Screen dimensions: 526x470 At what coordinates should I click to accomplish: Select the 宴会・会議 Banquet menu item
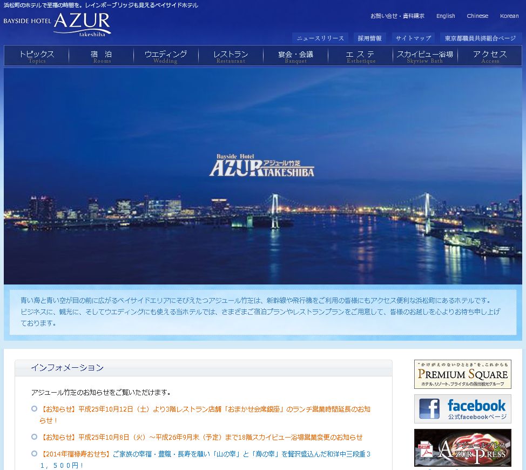tap(295, 56)
